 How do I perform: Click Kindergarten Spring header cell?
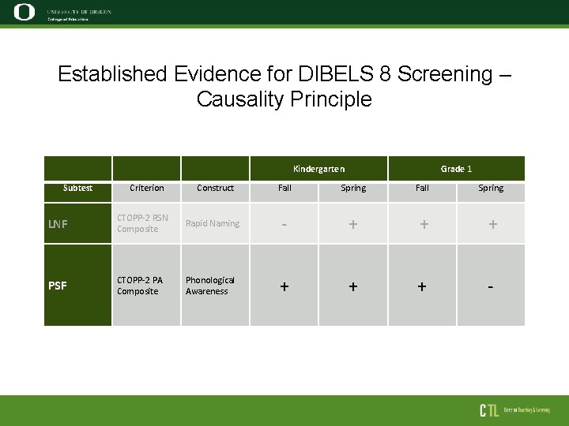pyautogui.click(x=353, y=192)
